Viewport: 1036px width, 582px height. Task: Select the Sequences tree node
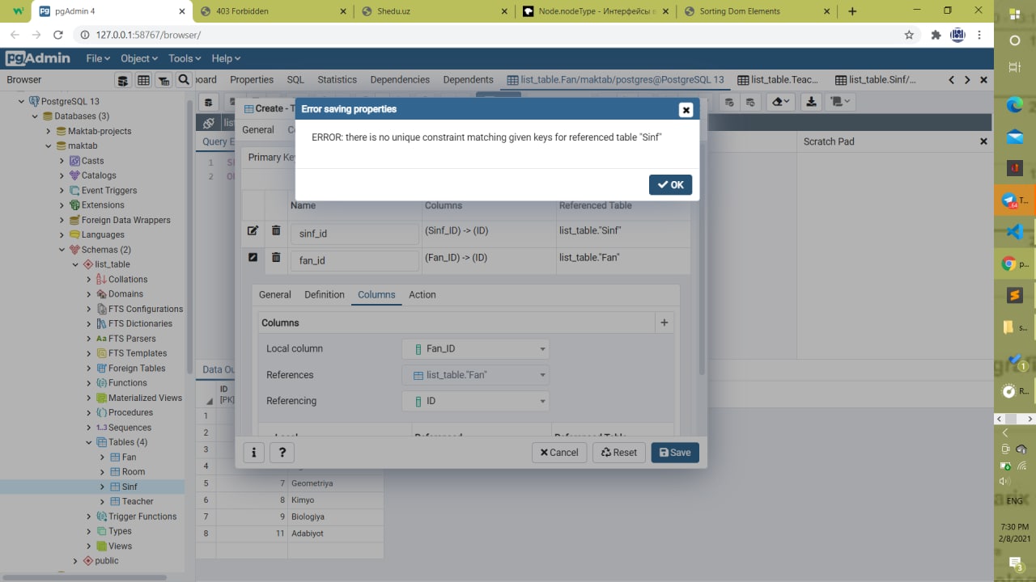129,428
